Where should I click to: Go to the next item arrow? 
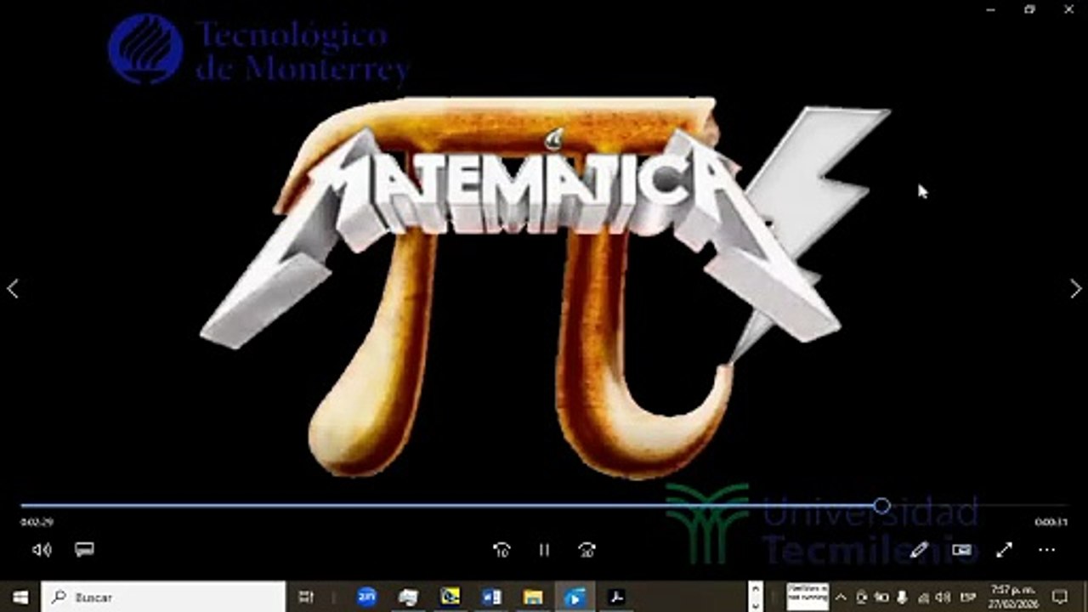[x=1075, y=289]
